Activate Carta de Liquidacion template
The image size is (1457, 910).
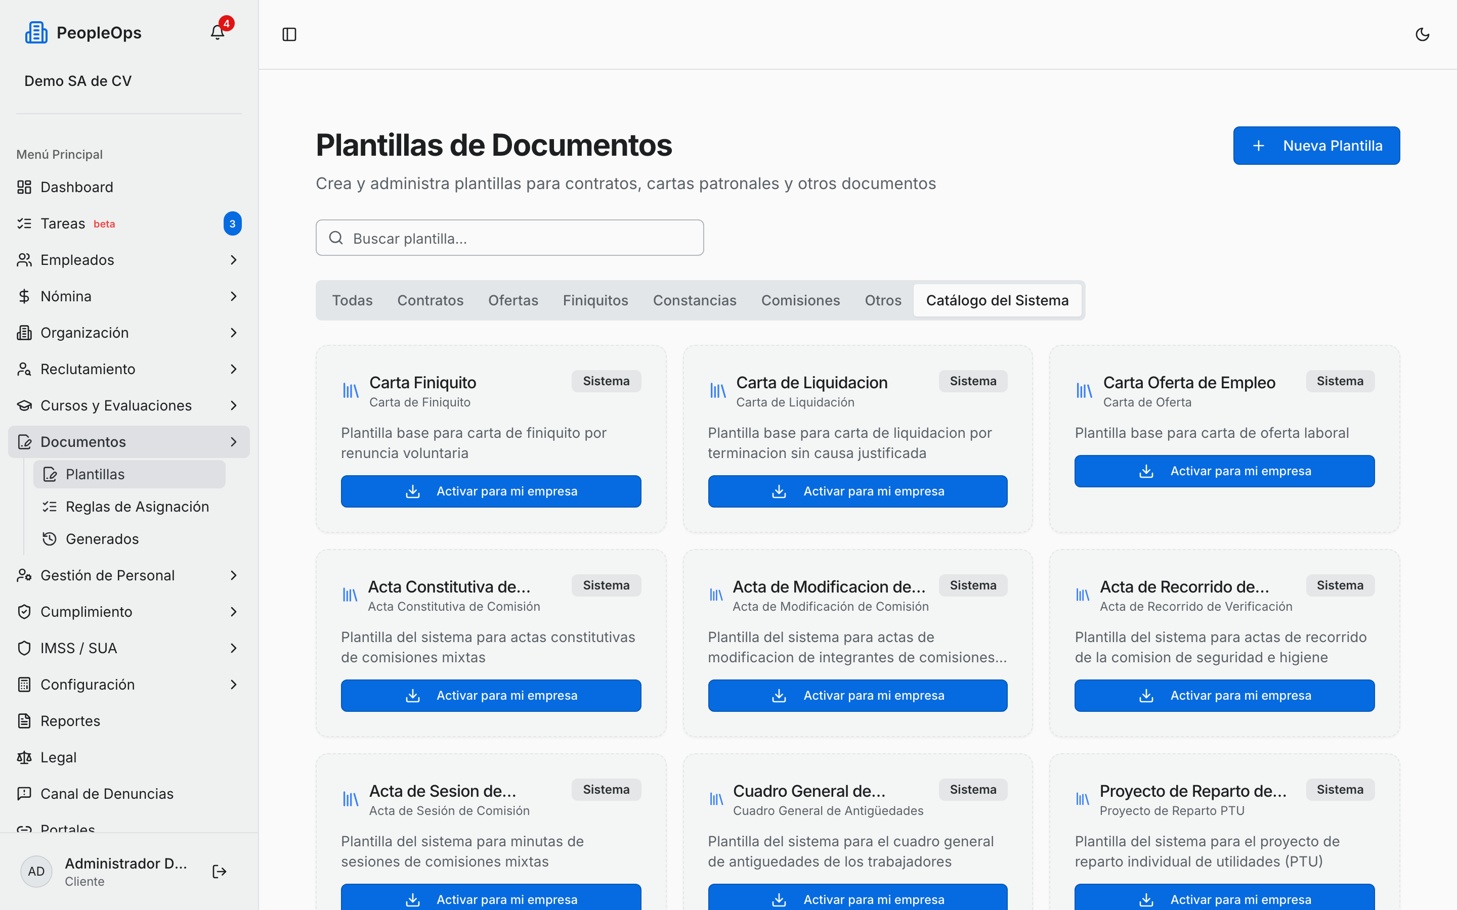(x=858, y=491)
